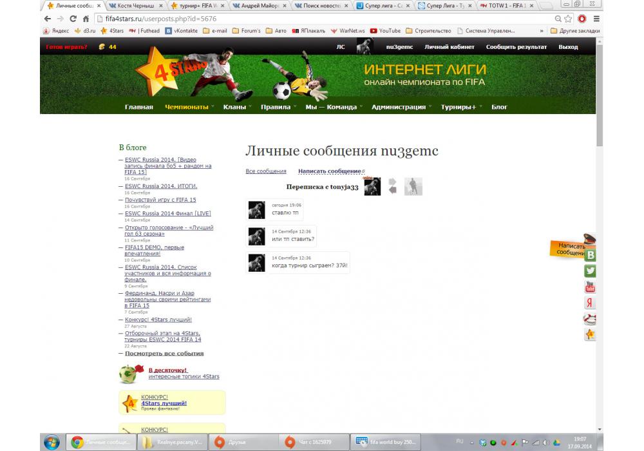
Task: Click the Написать сообщение link
Action: click(x=329, y=171)
